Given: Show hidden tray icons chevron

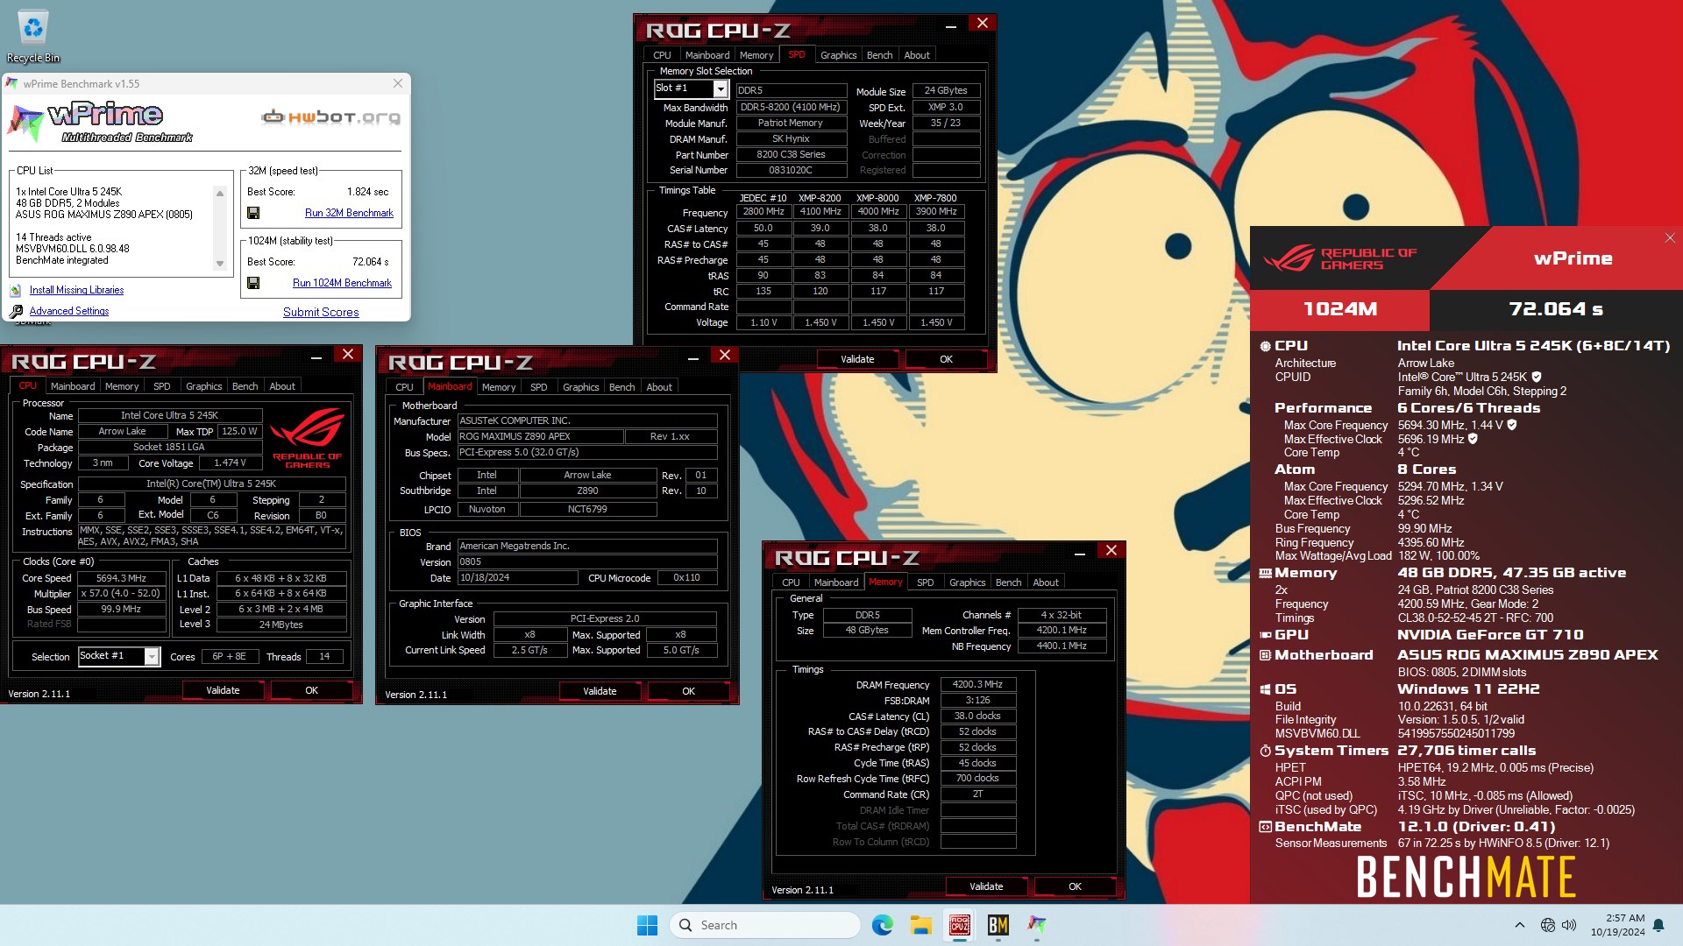Looking at the screenshot, I should tap(1520, 925).
